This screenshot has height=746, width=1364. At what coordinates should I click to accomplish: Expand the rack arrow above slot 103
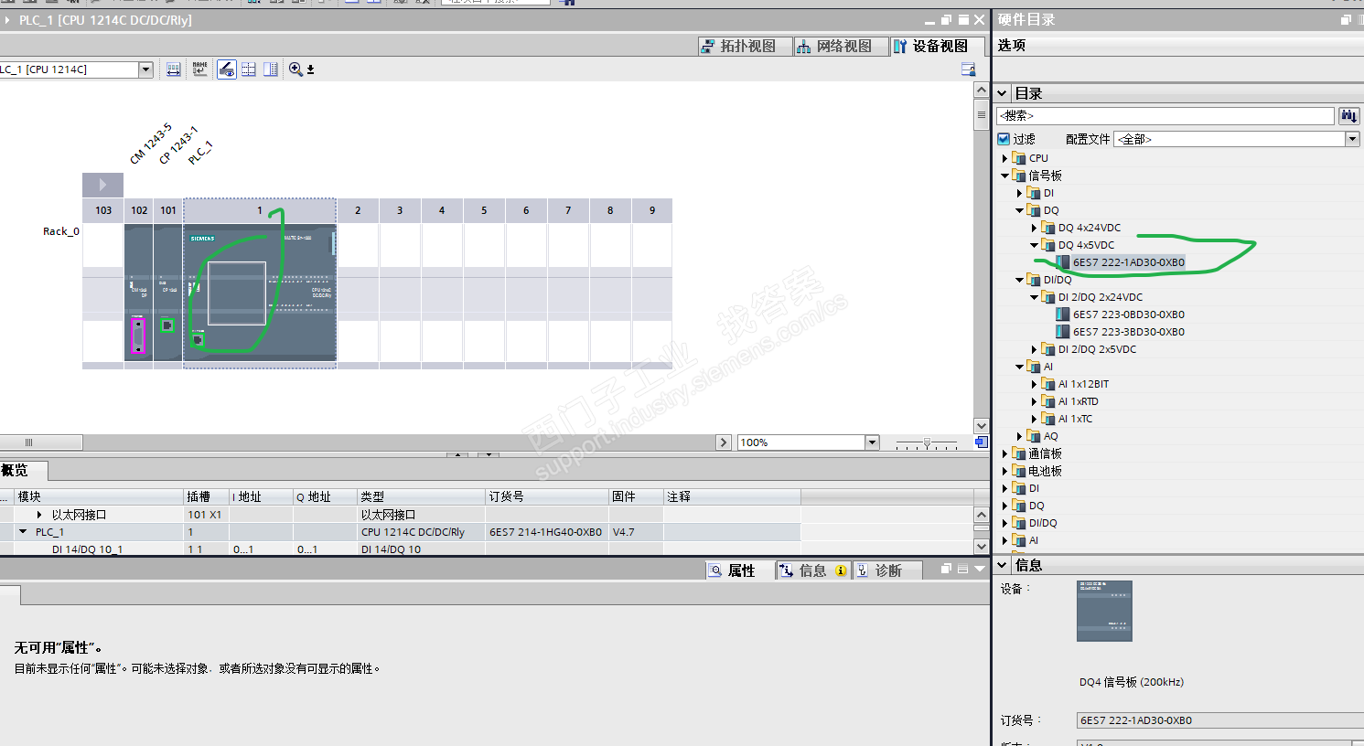[102, 185]
